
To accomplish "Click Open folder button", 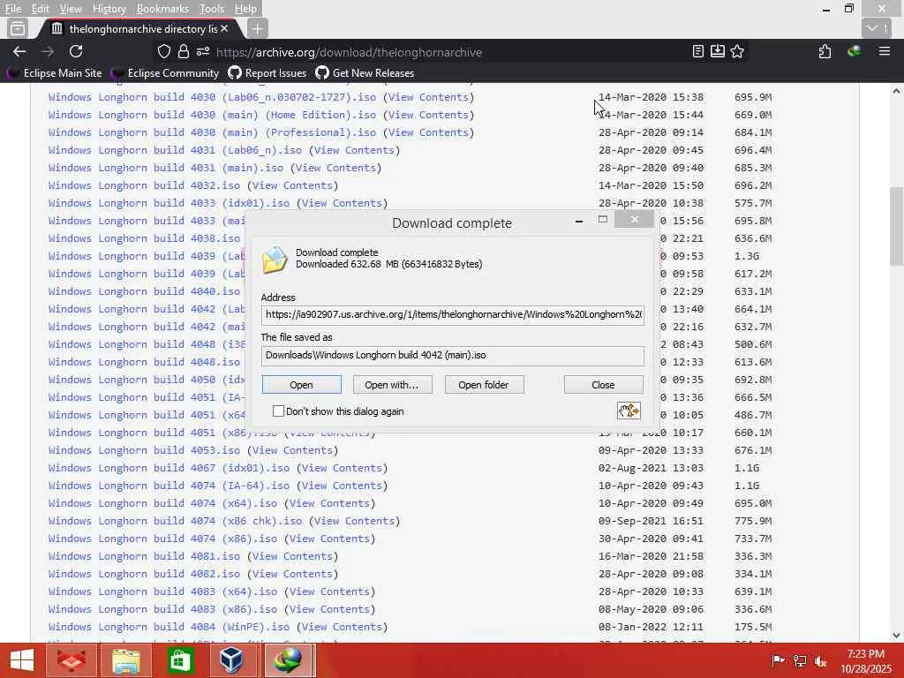I will (484, 385).
